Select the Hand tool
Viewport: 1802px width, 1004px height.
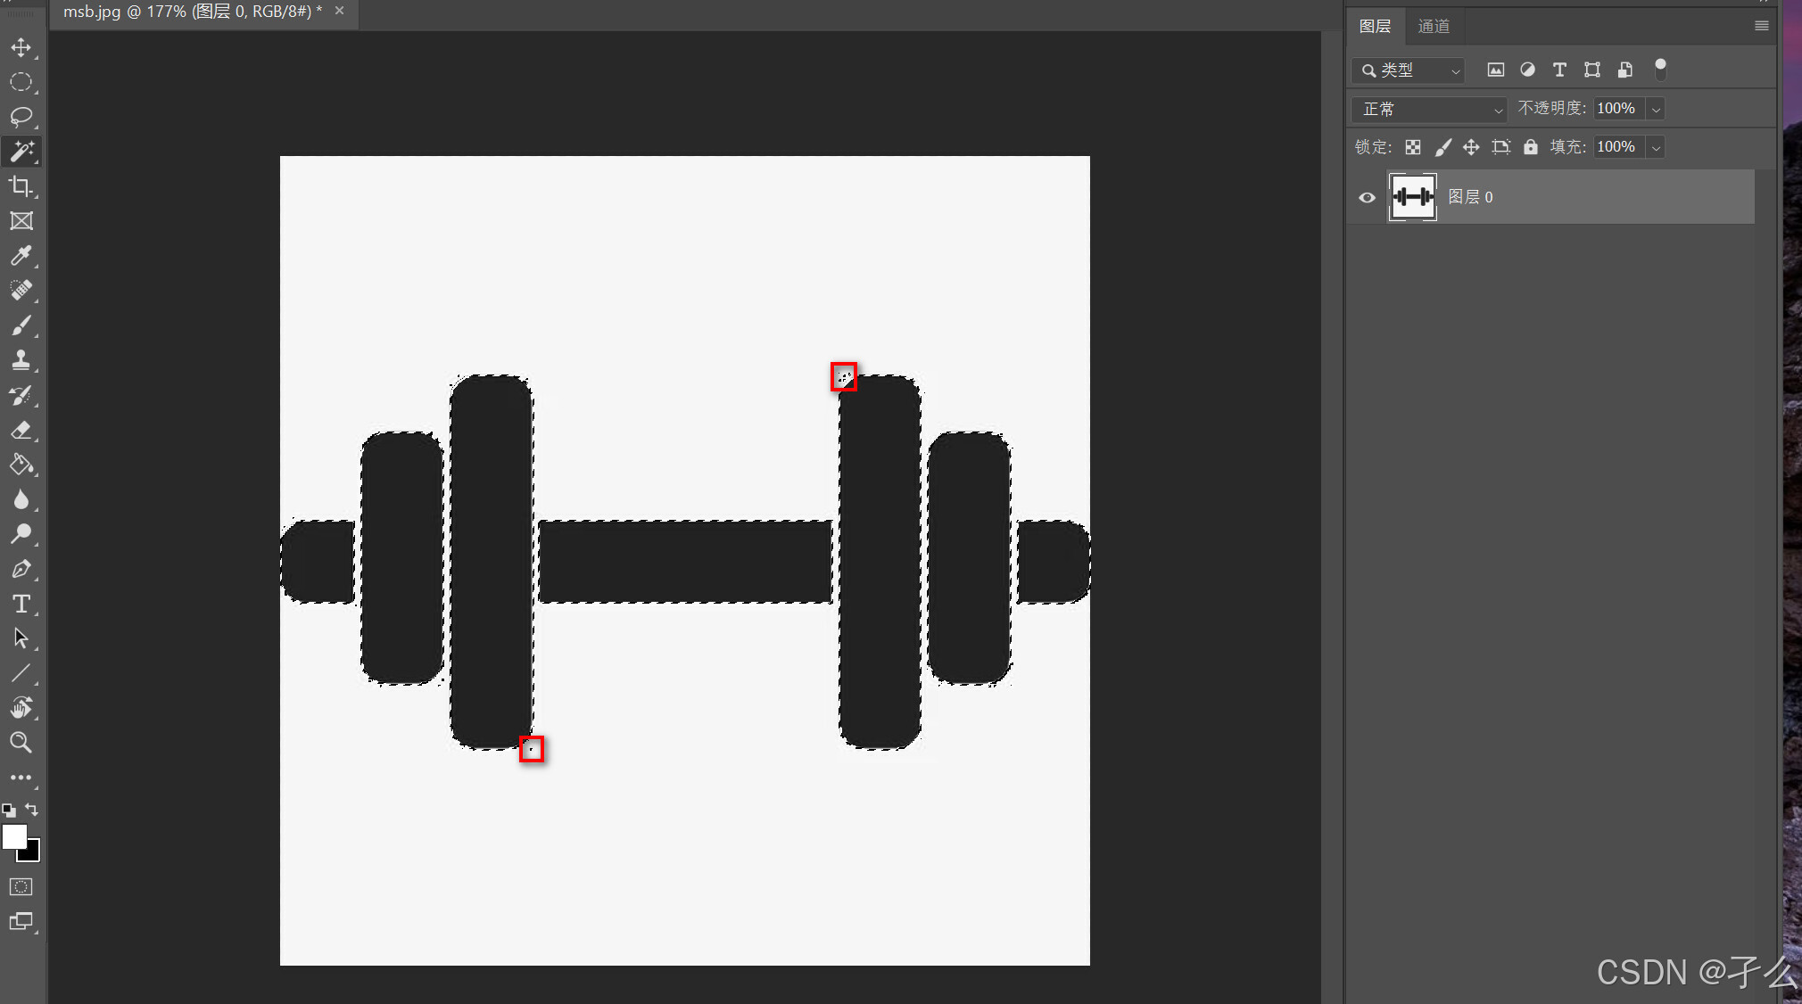21,708
